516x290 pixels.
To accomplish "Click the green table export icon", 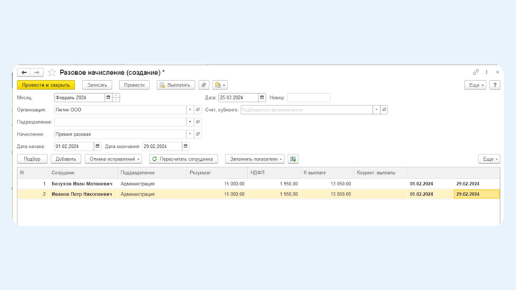I will [x=293, y=159].
